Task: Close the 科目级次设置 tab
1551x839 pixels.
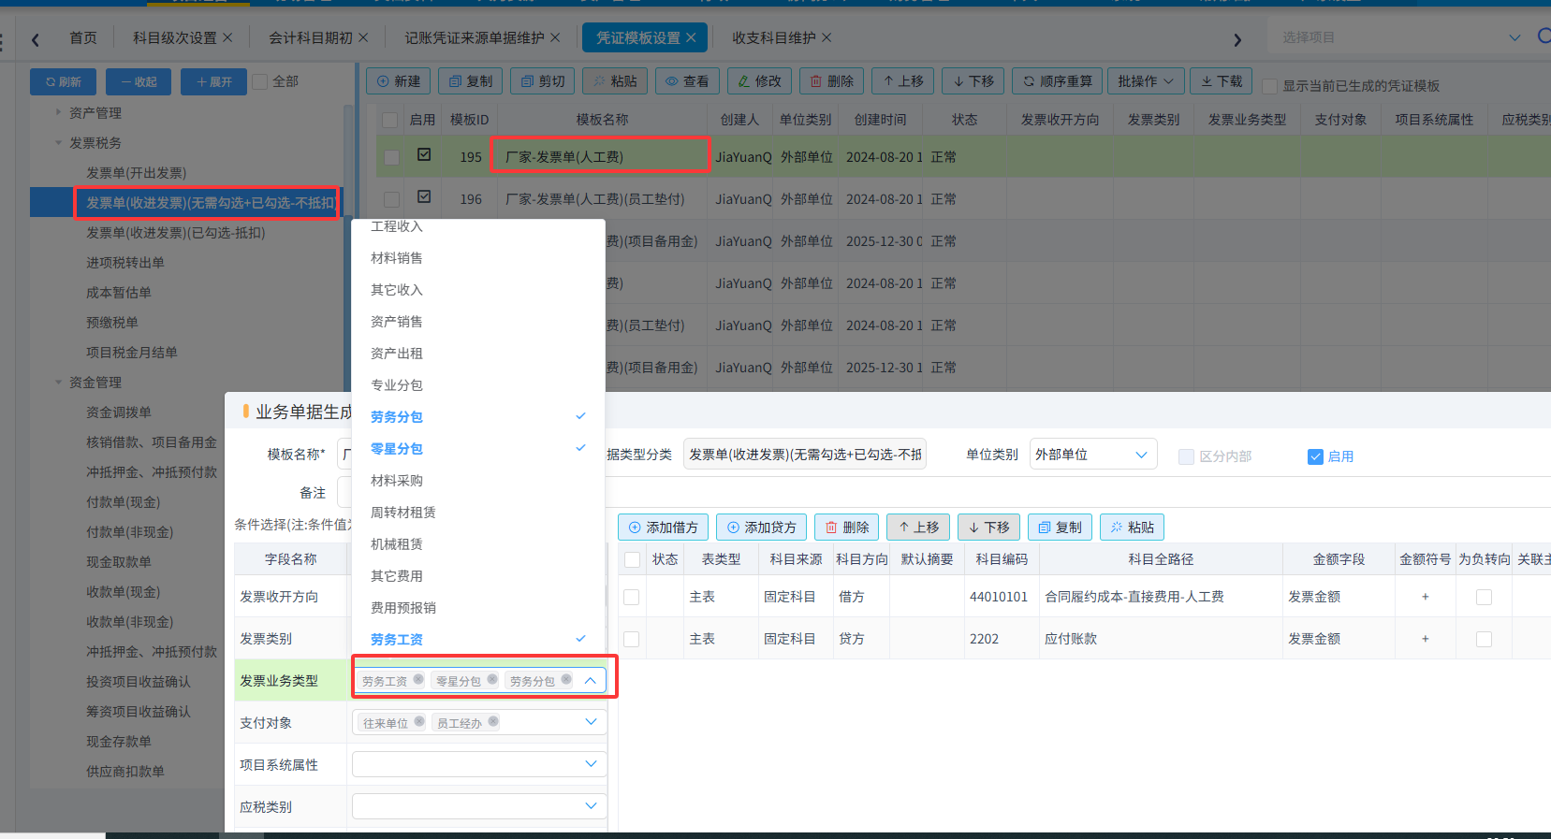Action: click(x=227, y=37)
